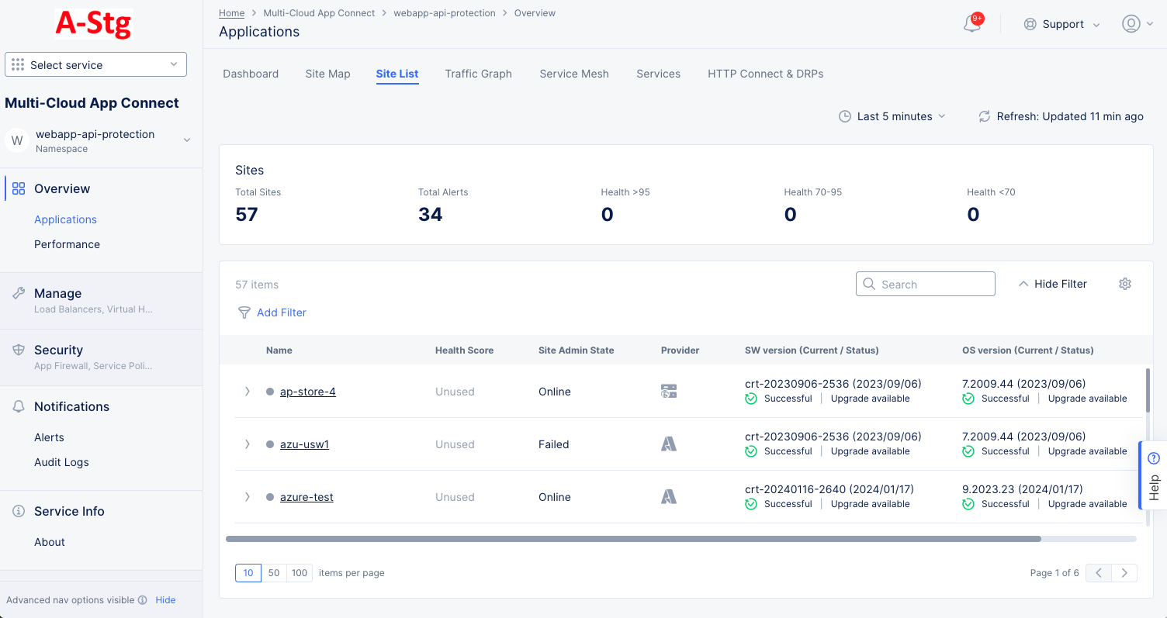Open the azure-test site link

tap(306, 497)
